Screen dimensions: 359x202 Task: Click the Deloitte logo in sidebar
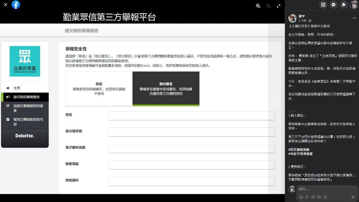(x=25, y=136)
